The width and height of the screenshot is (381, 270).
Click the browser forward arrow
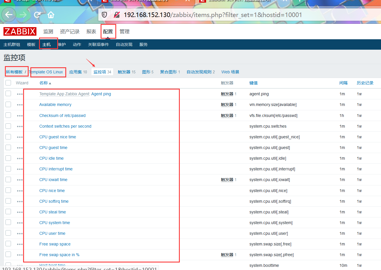pos(23,15)
